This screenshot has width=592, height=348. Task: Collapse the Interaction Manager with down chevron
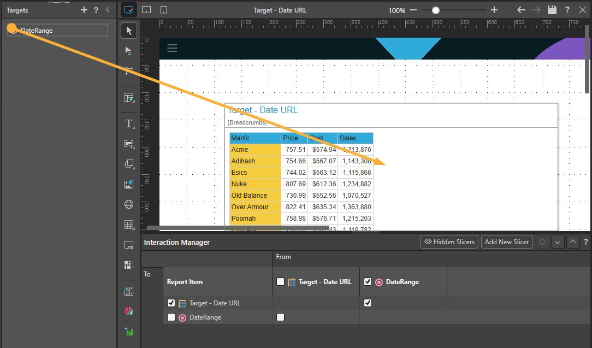pyautogui.click(x=557, y=242)
